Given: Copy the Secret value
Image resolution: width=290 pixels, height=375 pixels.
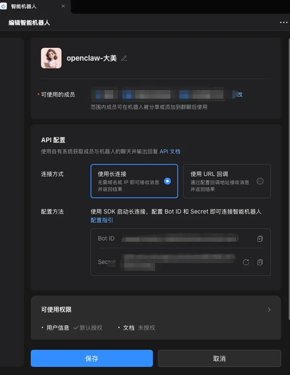Looking at the screenshot, I should [x=260, y=262].
